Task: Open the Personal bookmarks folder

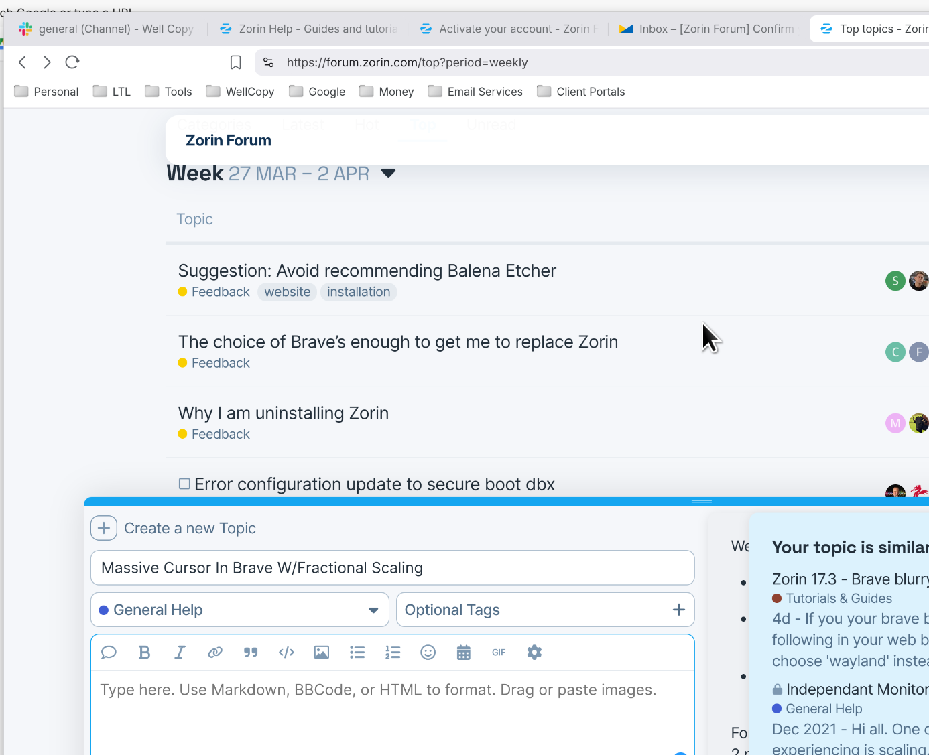Action: pos(46,92)
